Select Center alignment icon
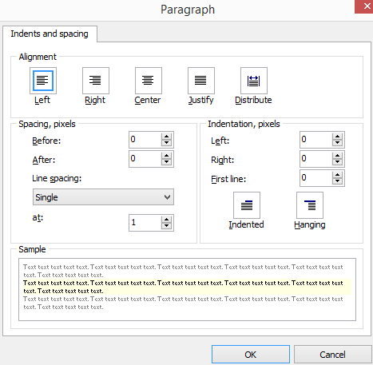The image size is (373, 365). (x=149, y=81)
